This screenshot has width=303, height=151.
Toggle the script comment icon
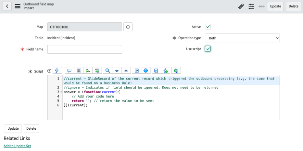[x=69, y=70]
